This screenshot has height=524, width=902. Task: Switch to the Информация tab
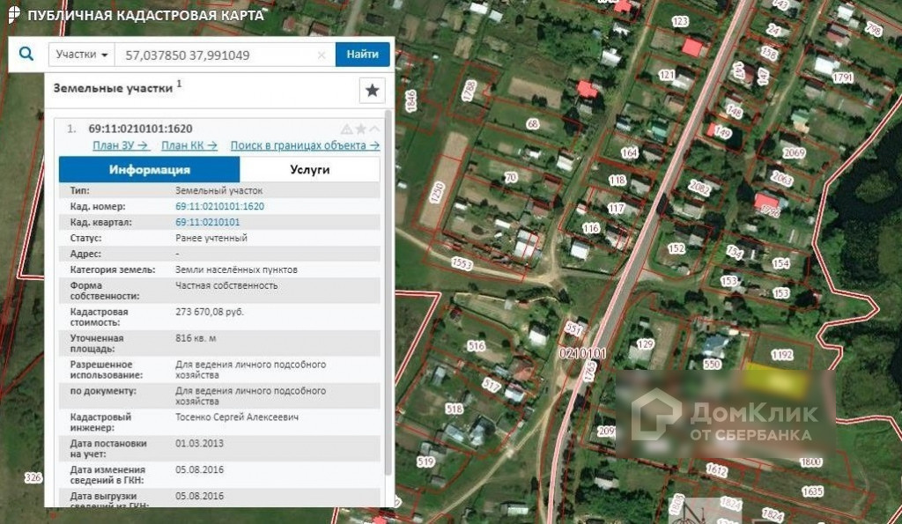150,170
